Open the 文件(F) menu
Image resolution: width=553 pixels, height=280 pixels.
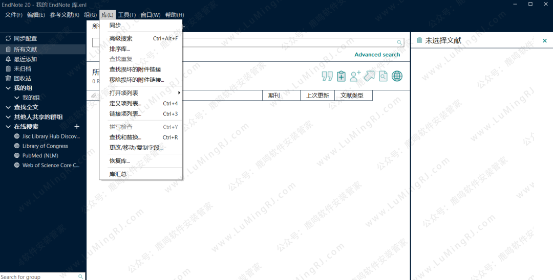click(14, 15)
